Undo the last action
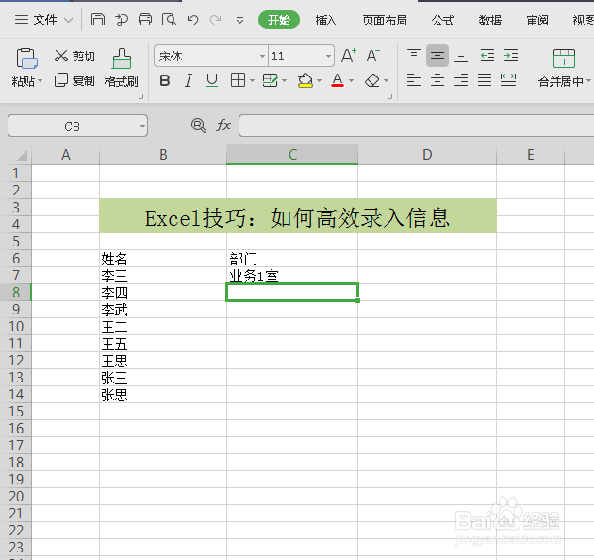Viewport: 594px width, 560px height. coord(192,20)
